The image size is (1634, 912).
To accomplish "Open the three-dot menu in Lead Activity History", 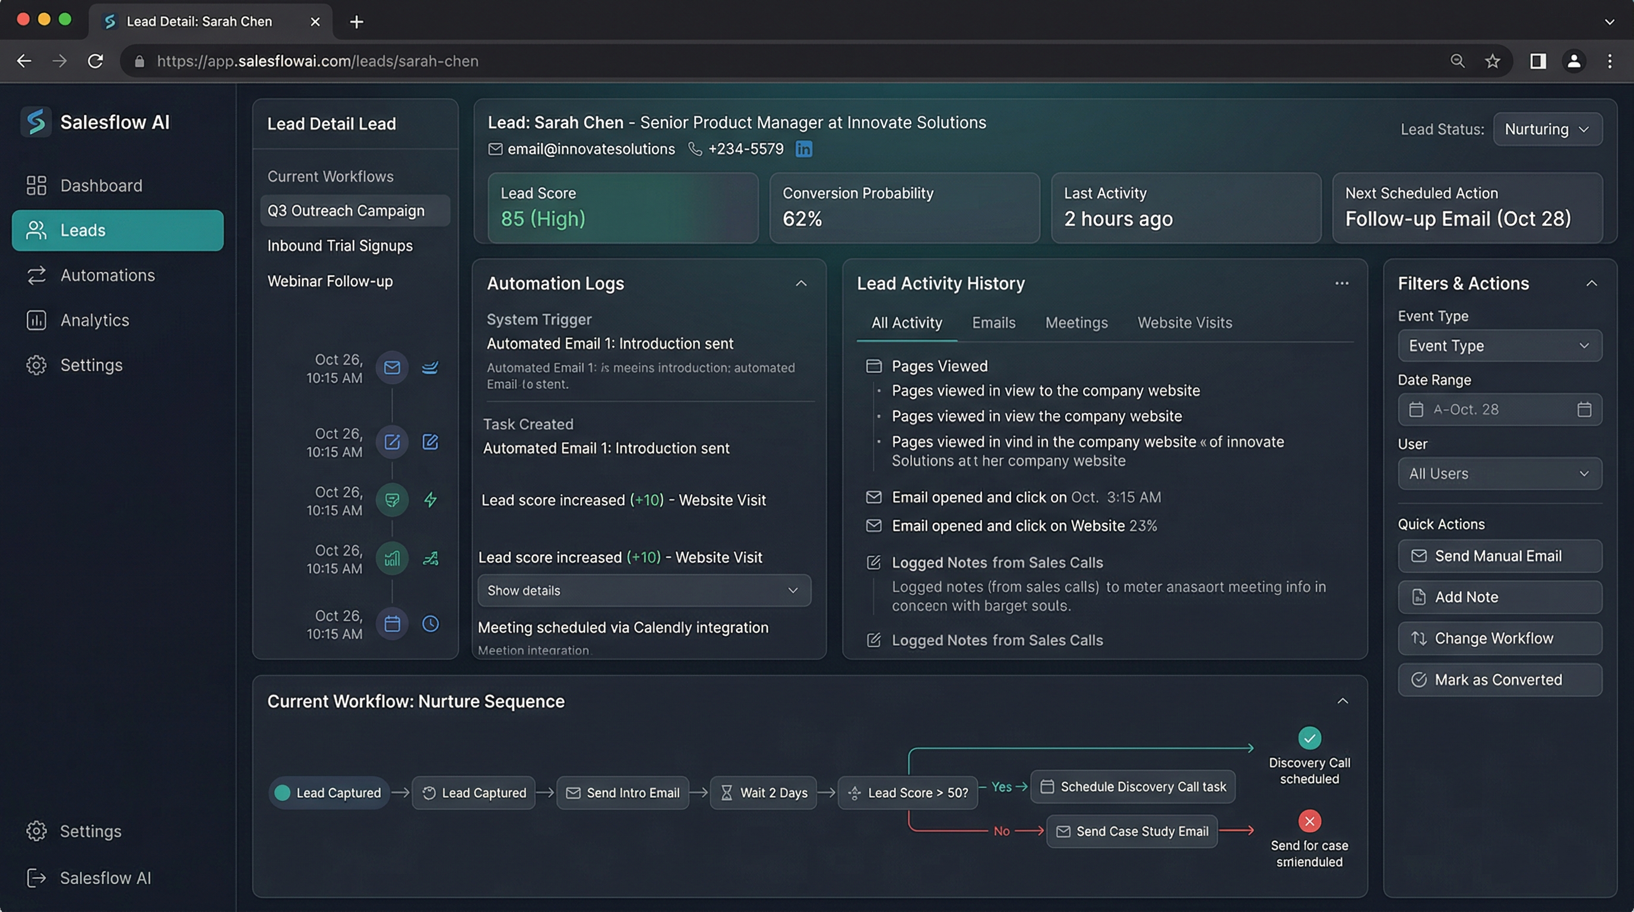I will click(1342, 283).
